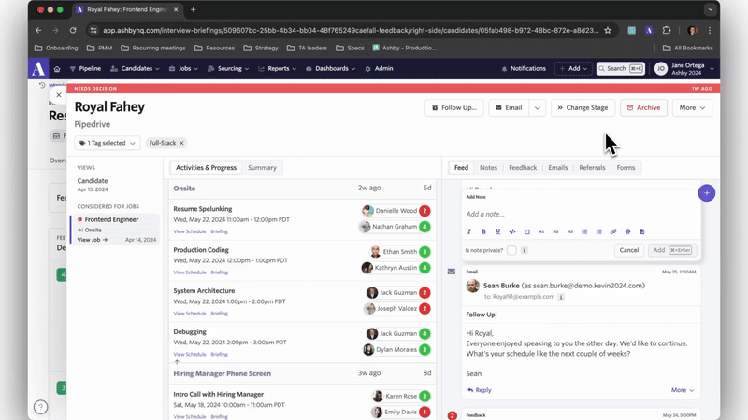Click View Job link under Frontend Engineer
Image resolution: width=748 pixels, height=420 pixels.
point(92,240)
